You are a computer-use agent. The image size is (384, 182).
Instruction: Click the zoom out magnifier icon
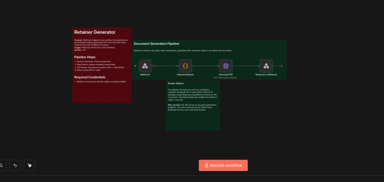1,165
